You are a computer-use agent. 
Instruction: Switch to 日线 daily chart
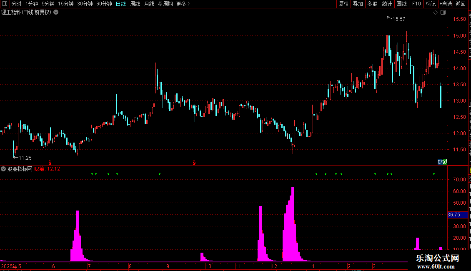point(121,4)
